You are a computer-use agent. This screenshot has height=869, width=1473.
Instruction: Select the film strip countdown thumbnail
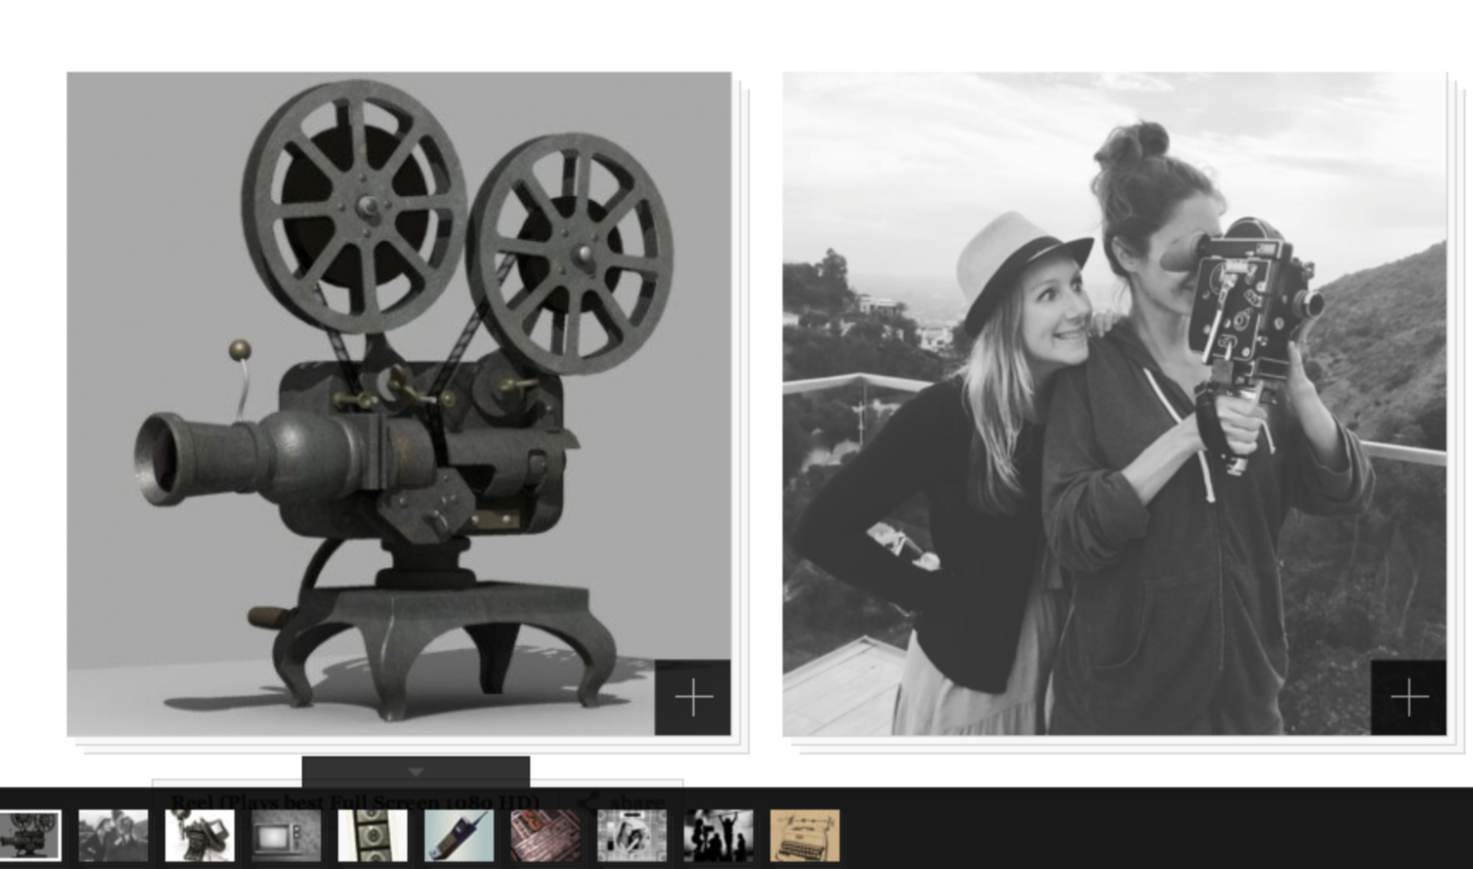pyautogui.click(x=373, y=836)
